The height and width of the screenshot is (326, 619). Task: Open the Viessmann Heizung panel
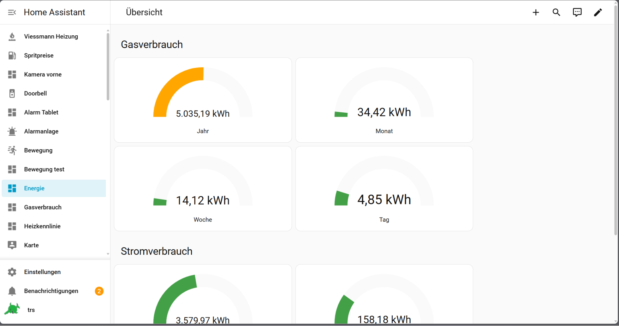pos(51,37)
